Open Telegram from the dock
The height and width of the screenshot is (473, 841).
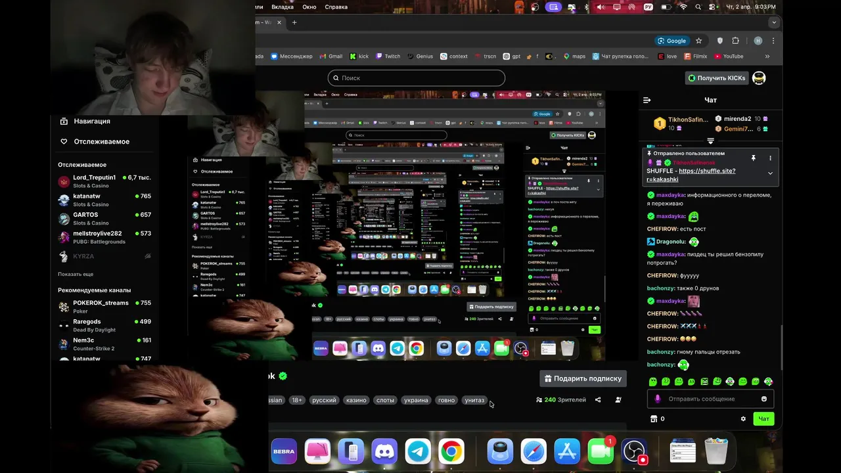pyautogui.click(x=418, y=452)
